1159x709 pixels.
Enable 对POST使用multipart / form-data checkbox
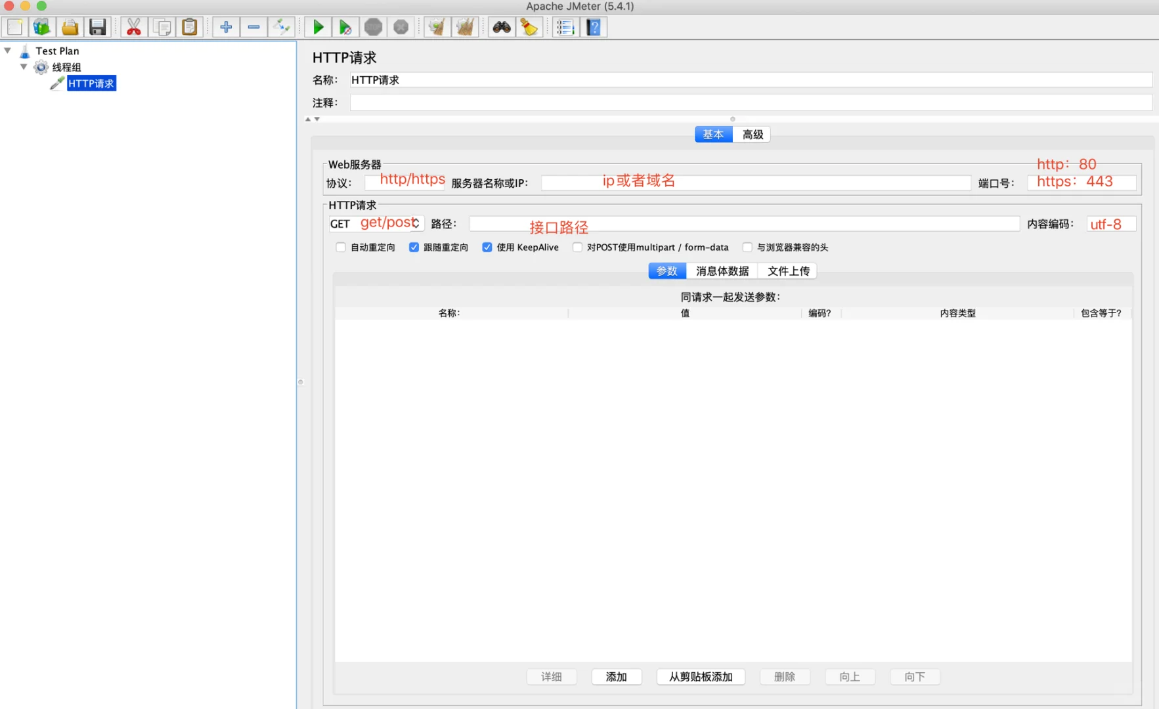point(577,247)
